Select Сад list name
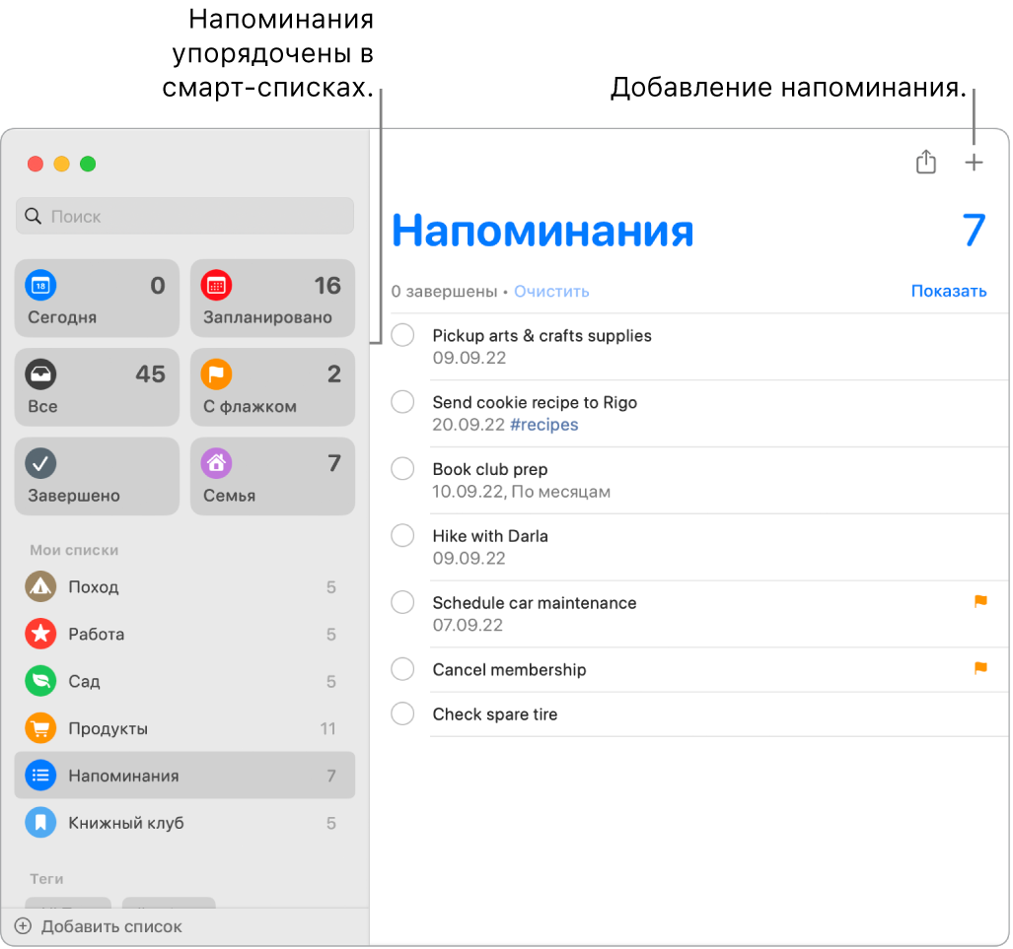Screen dimensions: 1013x949 (x=84, y=681)
